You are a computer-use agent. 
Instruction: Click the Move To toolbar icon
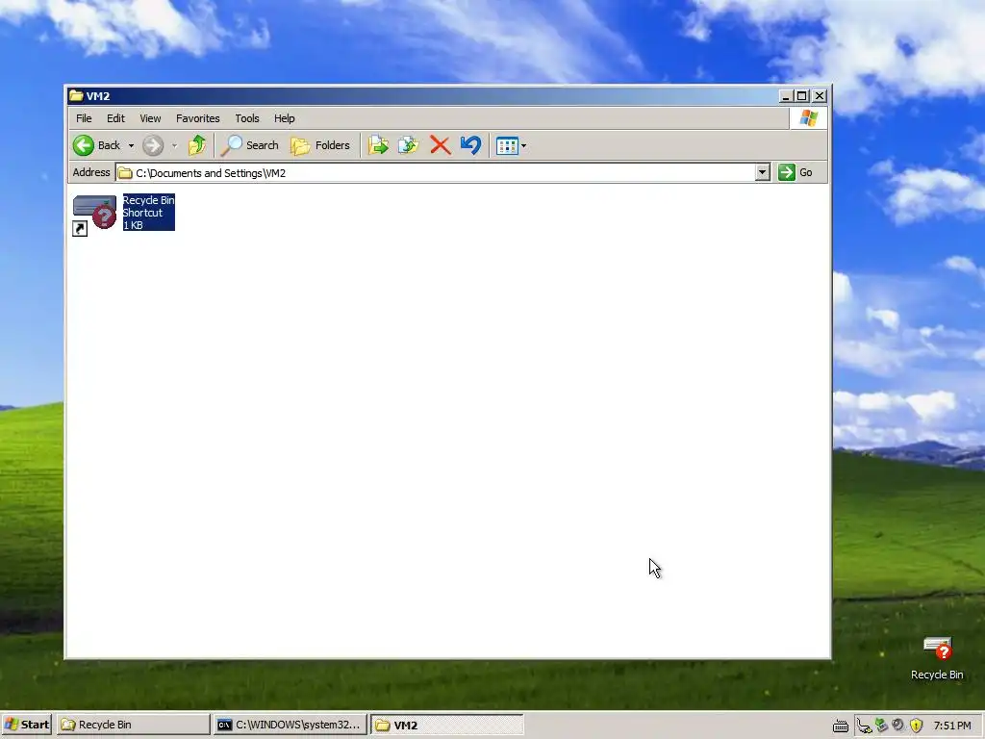(378, 145)
